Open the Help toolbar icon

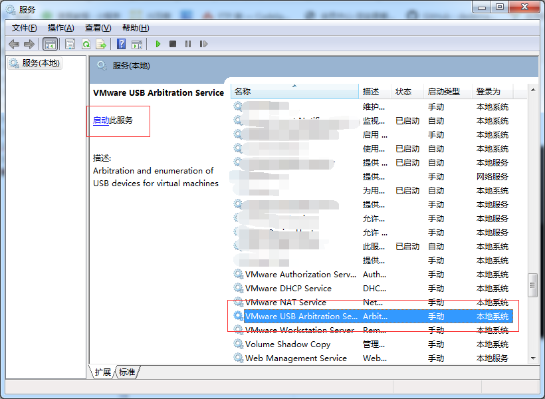point(121,44)
